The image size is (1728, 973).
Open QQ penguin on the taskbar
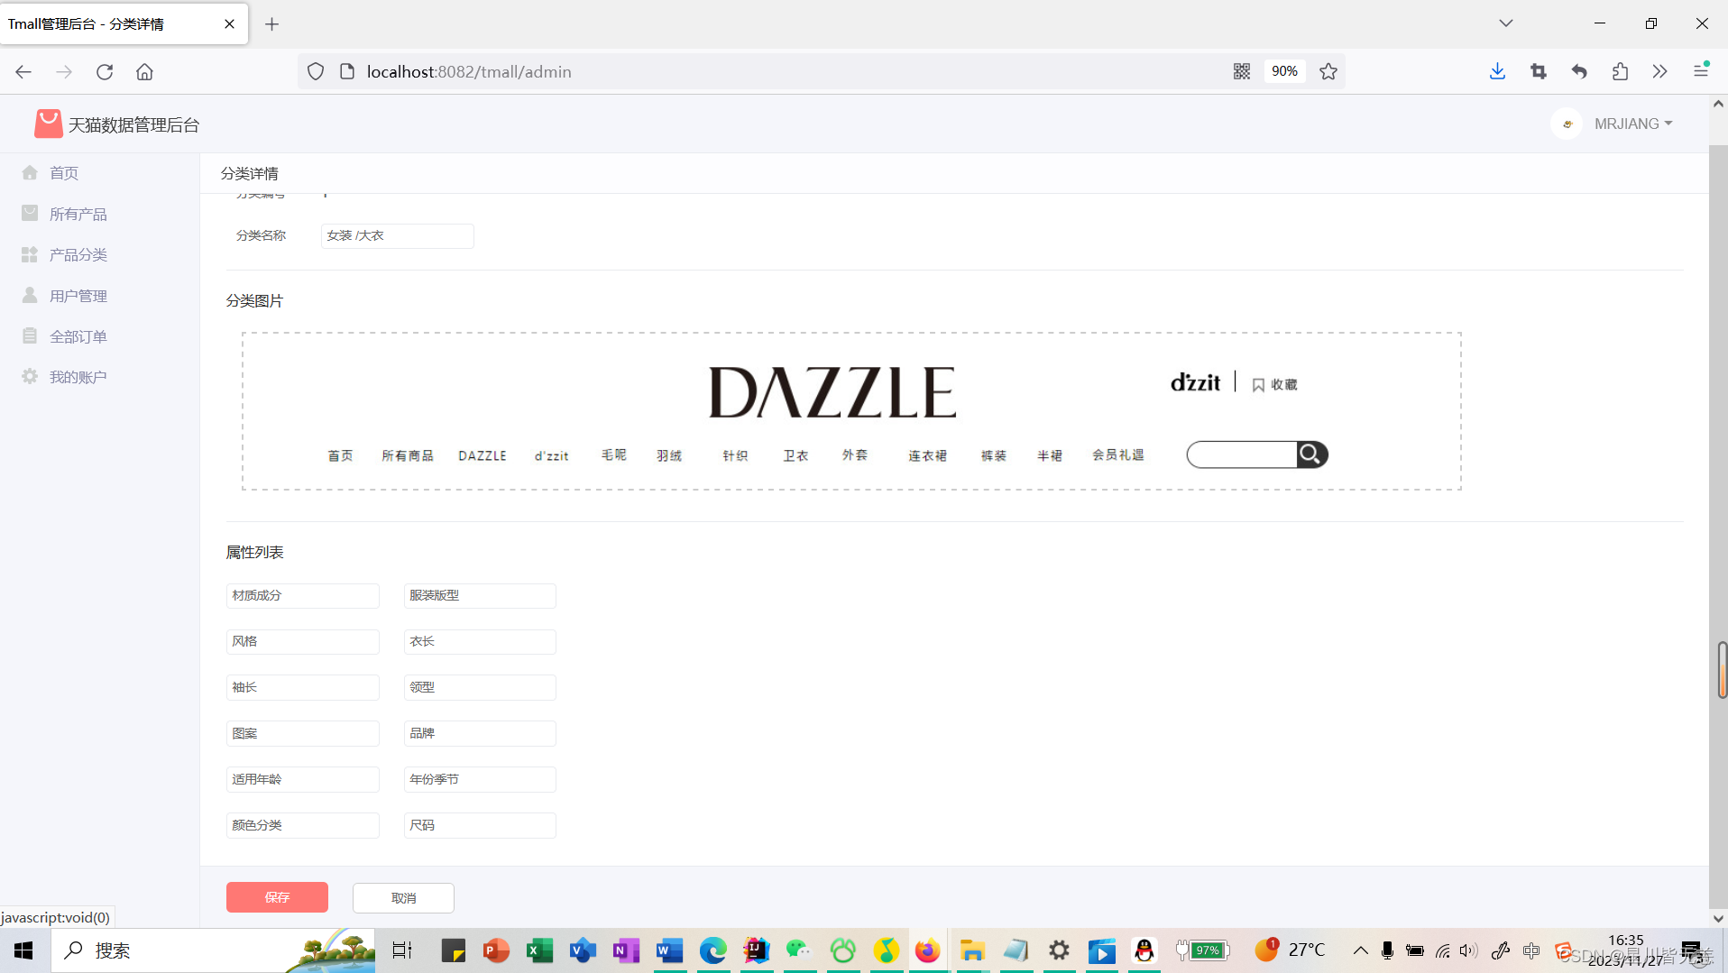(x=1144, y=950)
